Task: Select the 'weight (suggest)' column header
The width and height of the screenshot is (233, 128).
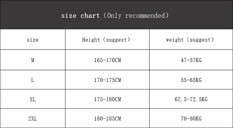Action: (x=190, y=40)
